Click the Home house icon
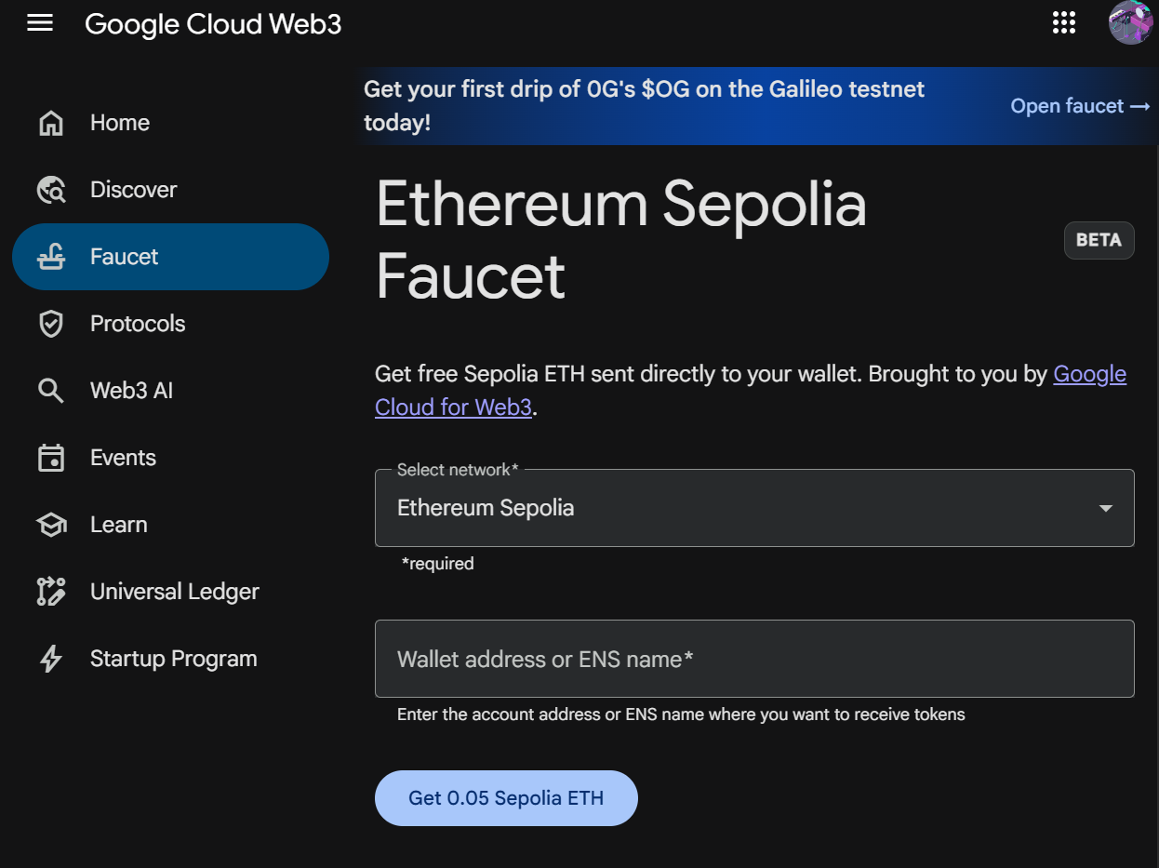This screenshot has height=868, width=1159. (x=51, y=123)
